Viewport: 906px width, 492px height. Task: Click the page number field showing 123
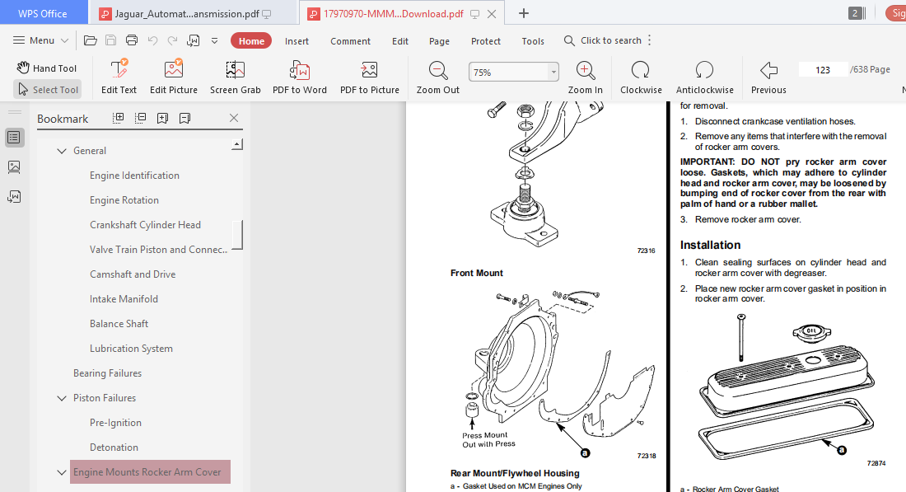point(823,70)
